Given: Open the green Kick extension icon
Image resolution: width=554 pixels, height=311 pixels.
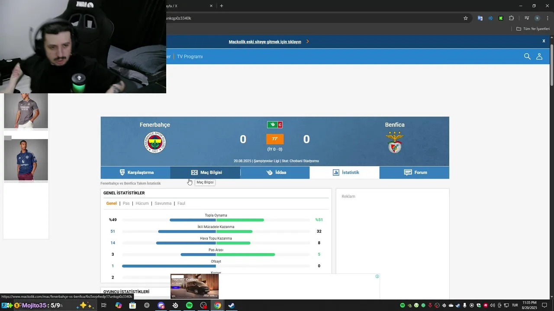Looking at the screenshot, I should (501, 18).
